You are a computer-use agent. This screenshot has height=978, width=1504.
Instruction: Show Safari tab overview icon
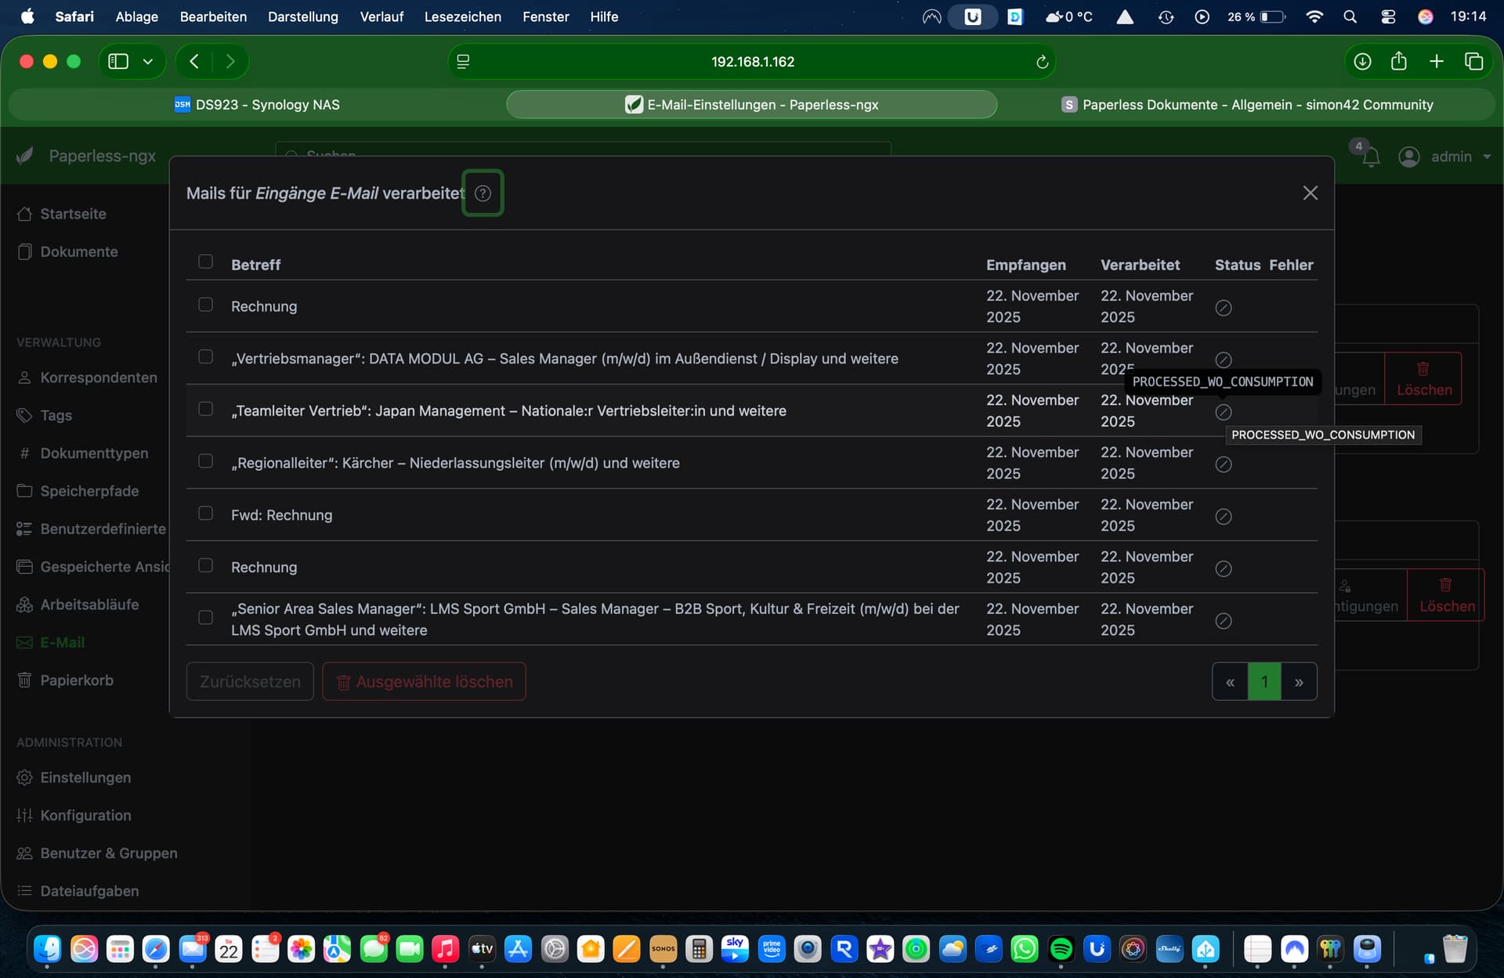1473,61
